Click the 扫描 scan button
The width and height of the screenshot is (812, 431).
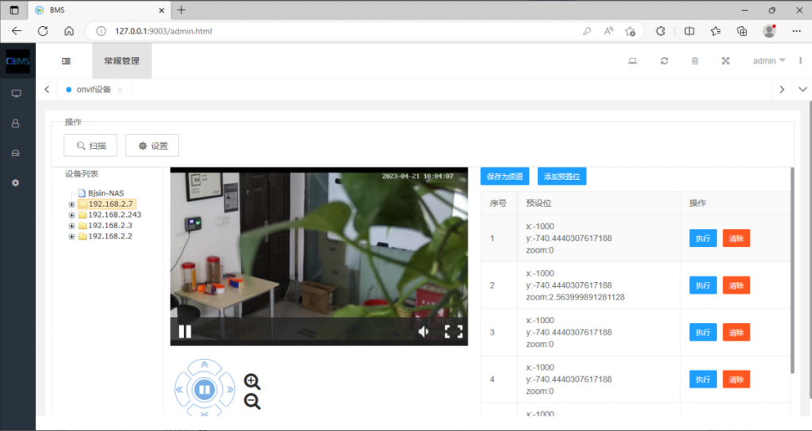[90, 146]
